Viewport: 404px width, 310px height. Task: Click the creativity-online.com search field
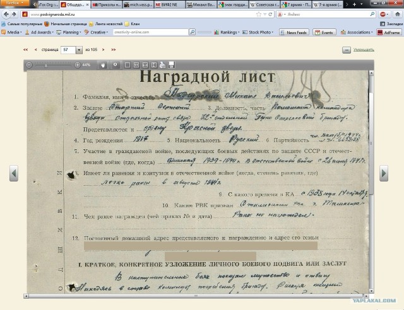[x=150, y=32]
